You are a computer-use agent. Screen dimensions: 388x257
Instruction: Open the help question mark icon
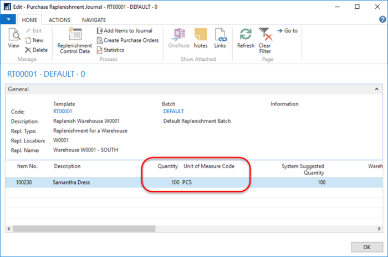382,20
